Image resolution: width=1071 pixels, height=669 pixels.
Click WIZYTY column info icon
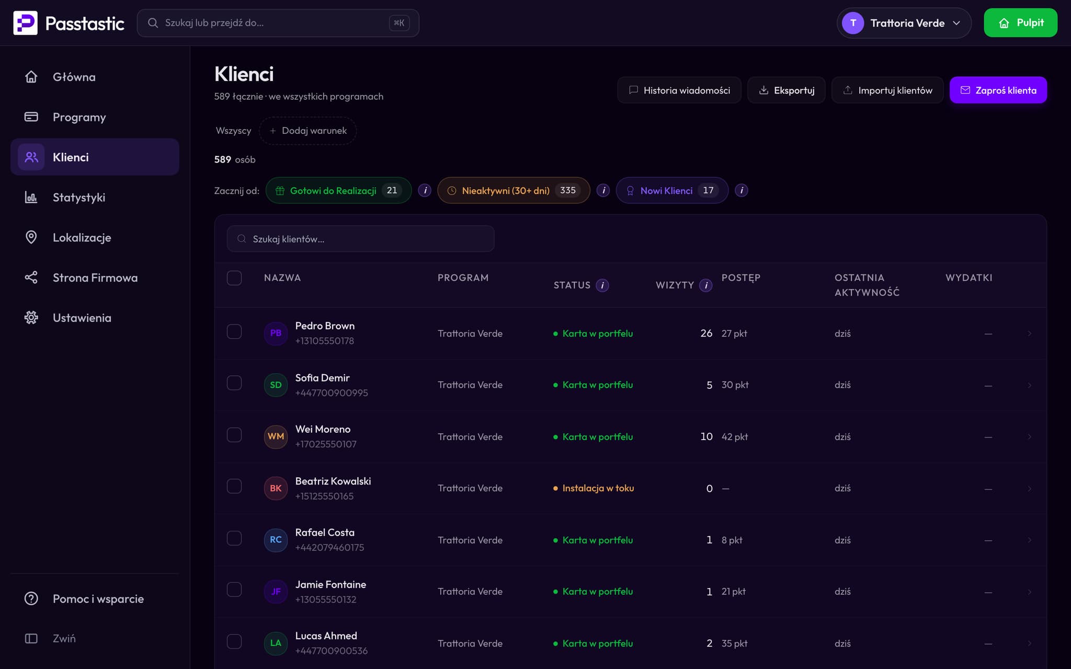point(706,285)
